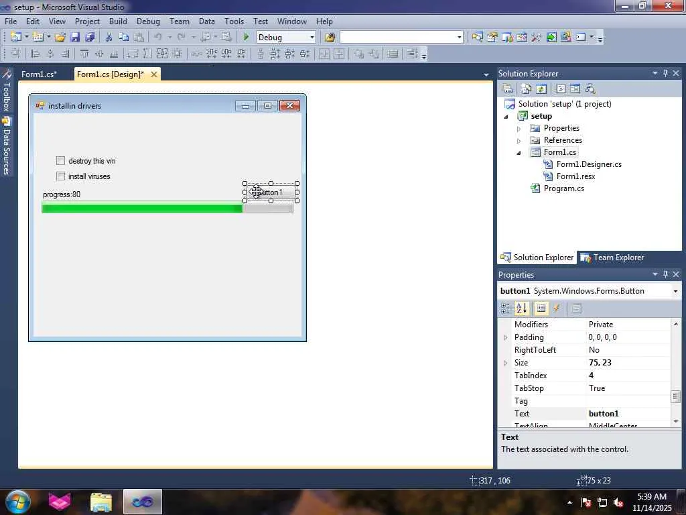The width and height of the screenshot is (686, 515).
Task: Pin the Properties panel with the pushpin
Action: (x=665, y=274)
